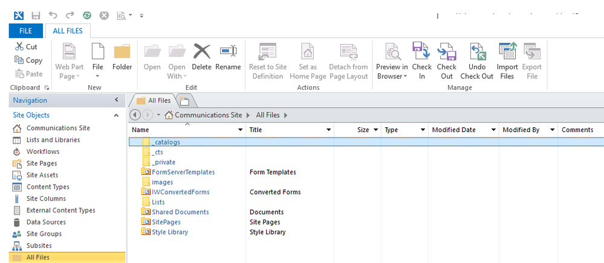Open Lists and Libraries

(x=53, y=140)
